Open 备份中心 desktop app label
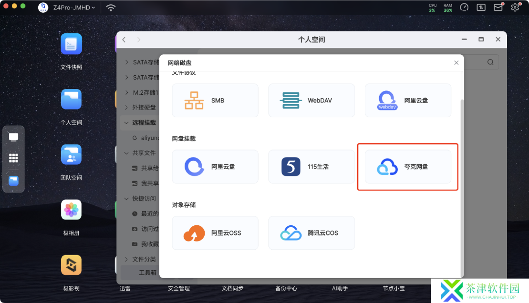The width and height of the screenshot is (529, 303). coord(286,288)
